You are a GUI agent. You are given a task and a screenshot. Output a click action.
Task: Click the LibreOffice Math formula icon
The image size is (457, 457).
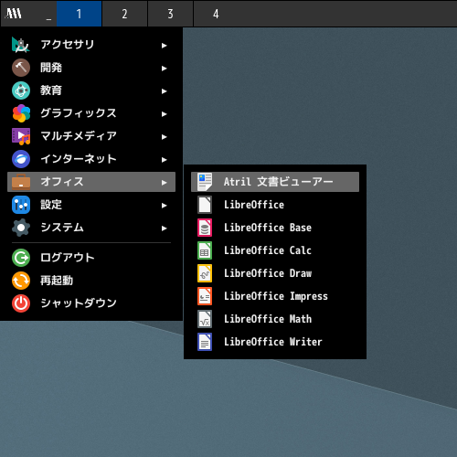point(205,319)
